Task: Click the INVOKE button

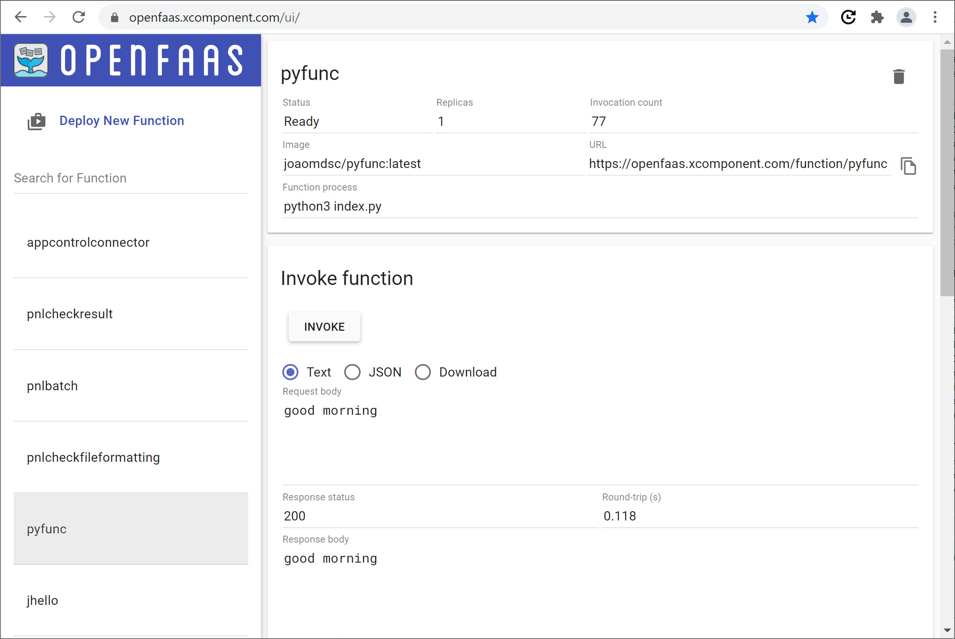Action: coord(324,327)
